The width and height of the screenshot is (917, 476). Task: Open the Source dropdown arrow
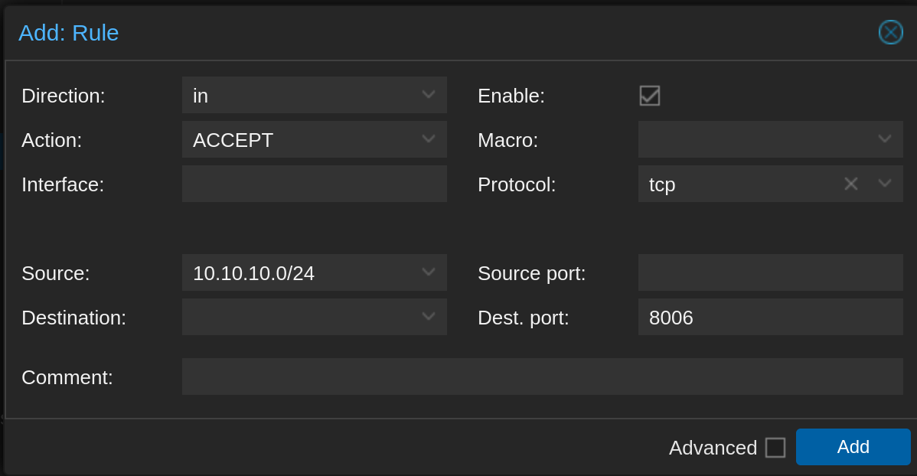tap(429, 272)
